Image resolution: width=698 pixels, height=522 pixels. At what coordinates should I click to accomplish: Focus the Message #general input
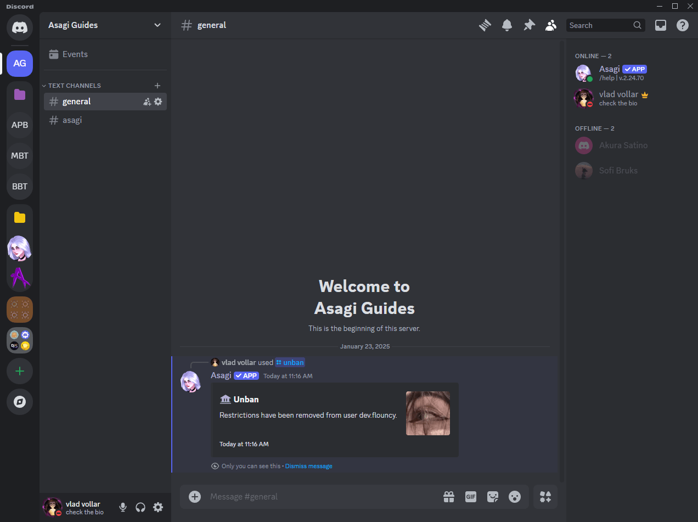(x=323, y=497)
